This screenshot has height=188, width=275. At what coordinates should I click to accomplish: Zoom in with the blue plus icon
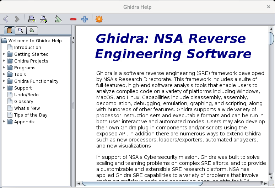coord(84,19)
